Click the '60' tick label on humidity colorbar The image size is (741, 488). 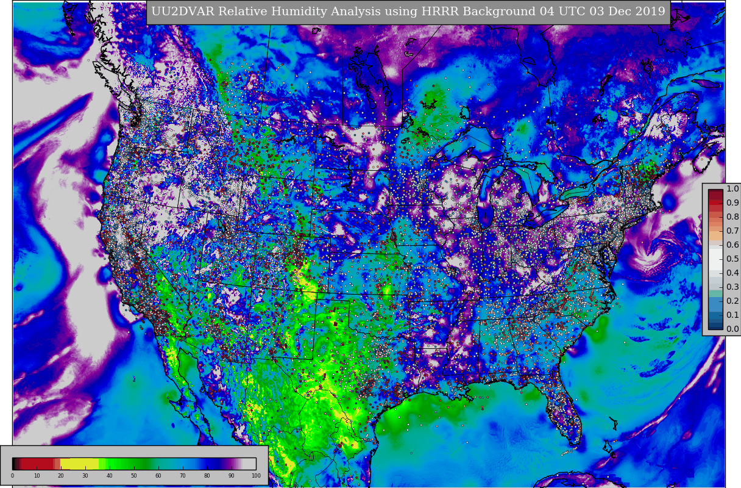(x=158, y=476)
